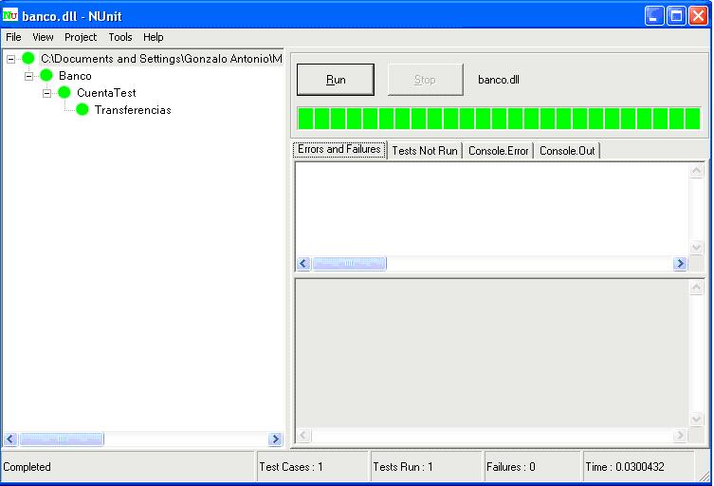Click the green test progress bar
The image size is (714, 486).
point(499,119)
